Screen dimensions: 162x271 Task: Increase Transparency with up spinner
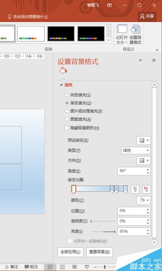tap(148, 220)
